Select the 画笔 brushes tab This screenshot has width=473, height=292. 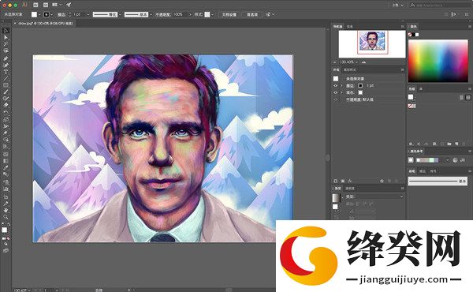pos(412,171)
